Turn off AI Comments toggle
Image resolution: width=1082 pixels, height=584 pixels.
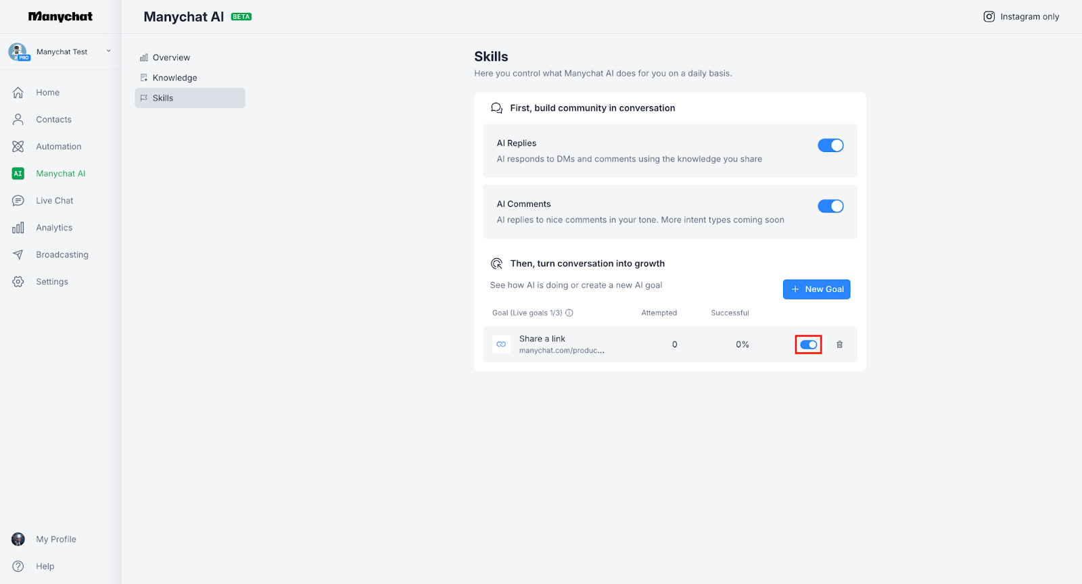point(830,206)
